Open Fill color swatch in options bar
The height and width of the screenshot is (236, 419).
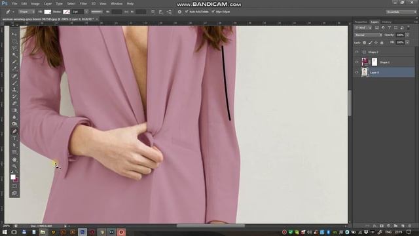click(48, 12)
